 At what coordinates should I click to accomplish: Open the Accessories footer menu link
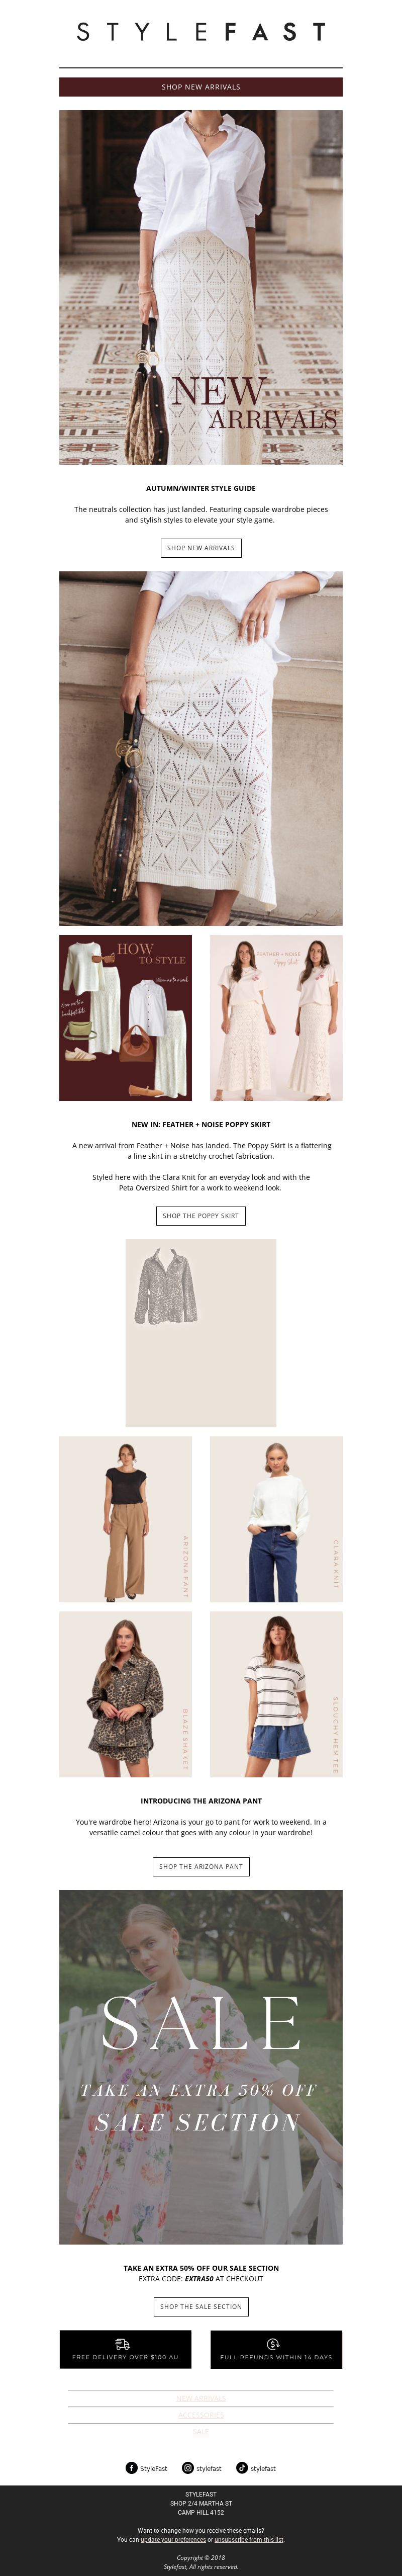[201, 2415]
